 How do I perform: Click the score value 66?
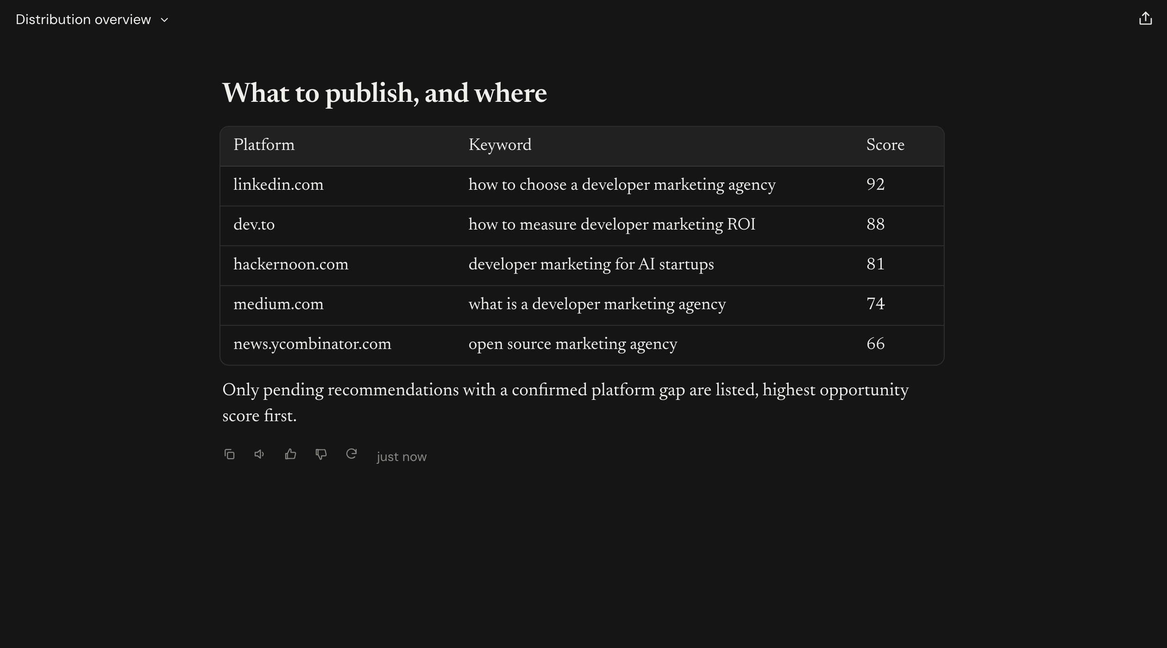[875, 343]
